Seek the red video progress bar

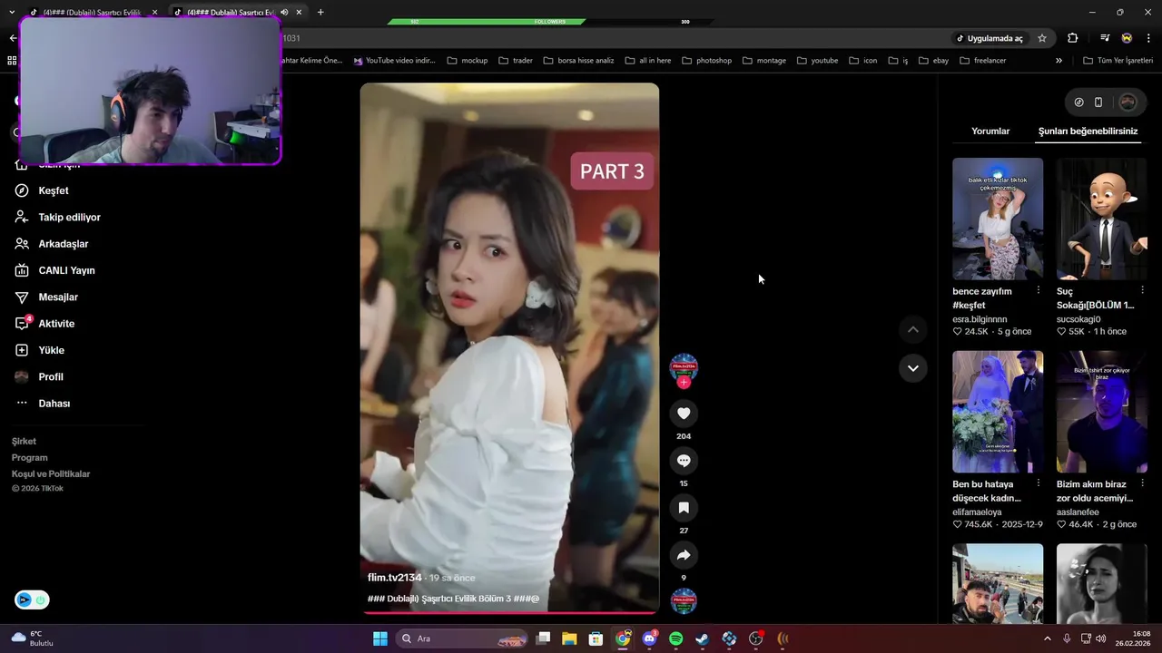coord(509,613)
